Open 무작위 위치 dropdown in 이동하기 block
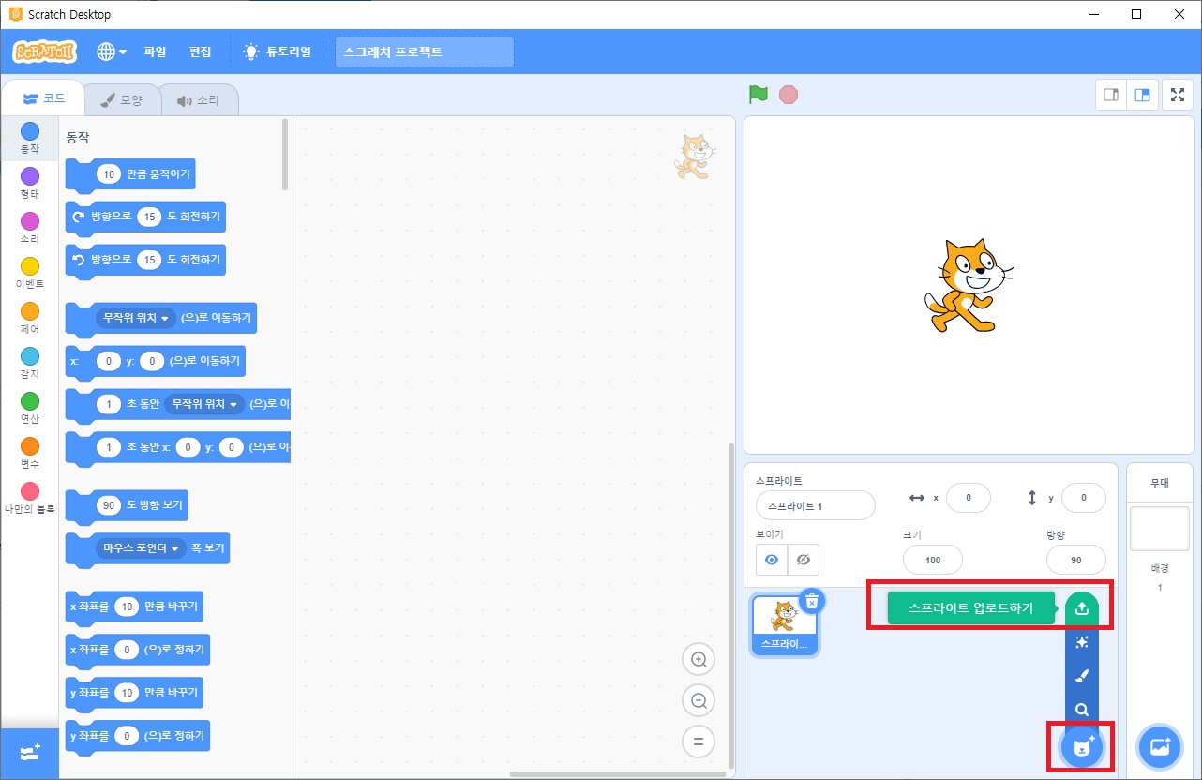Image resolution: width=1202 pixels, height=780 pixels. coord(136,318)
